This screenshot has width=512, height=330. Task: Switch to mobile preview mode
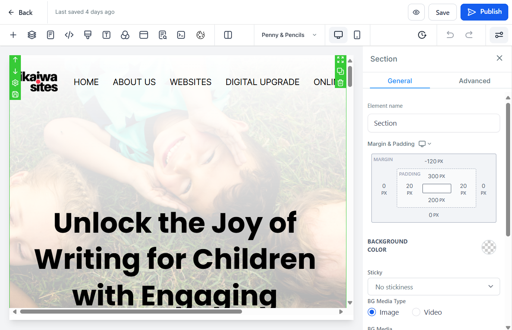pos(357,35)
